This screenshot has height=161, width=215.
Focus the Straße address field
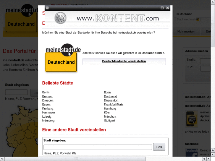[205, 61]
